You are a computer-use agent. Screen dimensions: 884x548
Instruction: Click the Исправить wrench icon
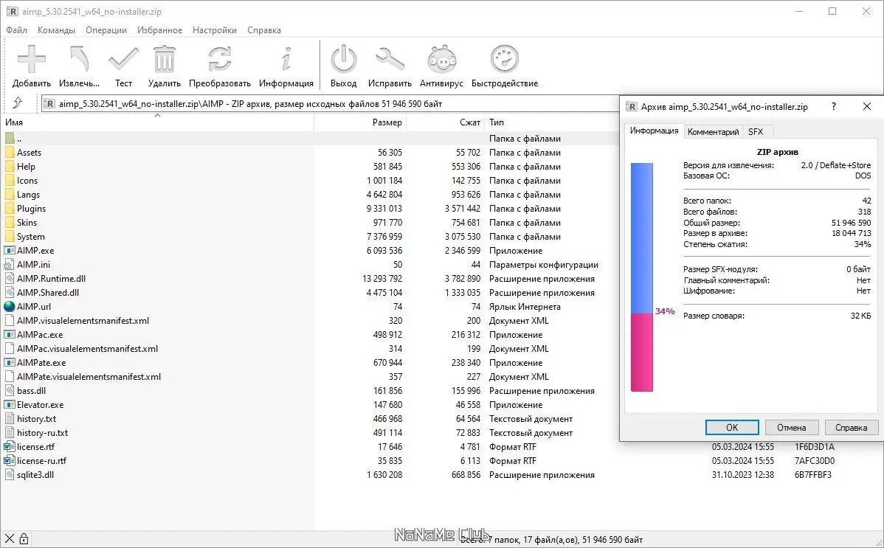coord(390,59)
